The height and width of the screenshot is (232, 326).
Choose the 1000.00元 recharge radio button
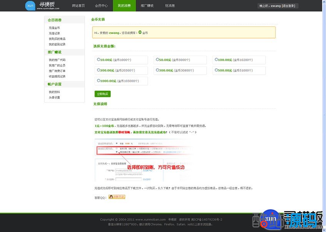(x=99, y=81)
